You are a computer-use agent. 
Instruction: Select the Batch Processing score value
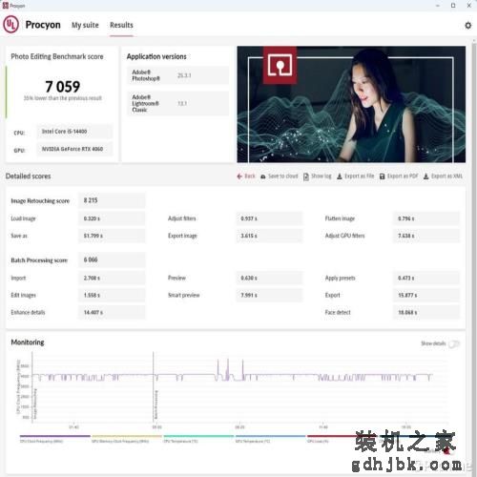tap(112, 259)
